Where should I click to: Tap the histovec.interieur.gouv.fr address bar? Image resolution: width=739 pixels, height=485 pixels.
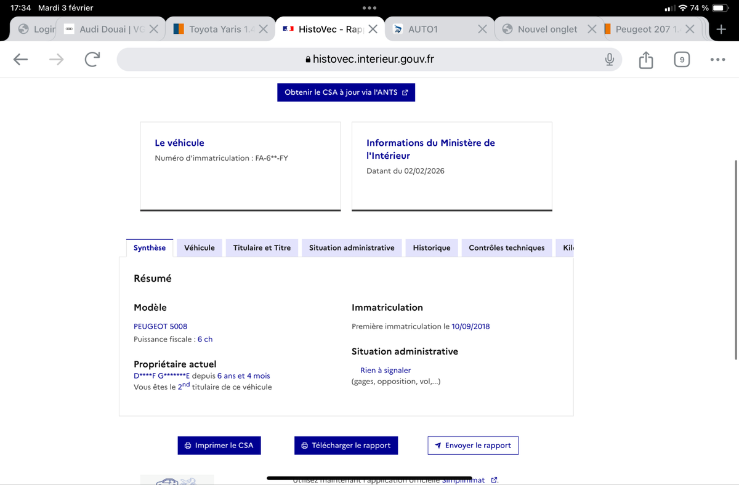369,59
